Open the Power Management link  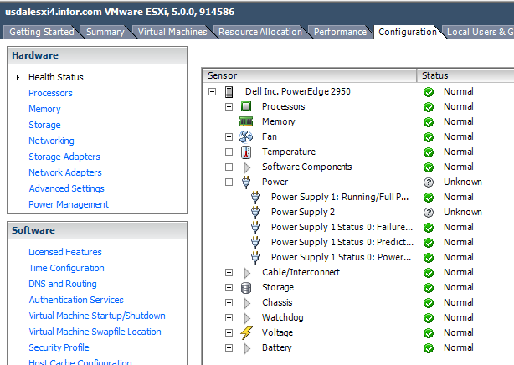point(69,204)
